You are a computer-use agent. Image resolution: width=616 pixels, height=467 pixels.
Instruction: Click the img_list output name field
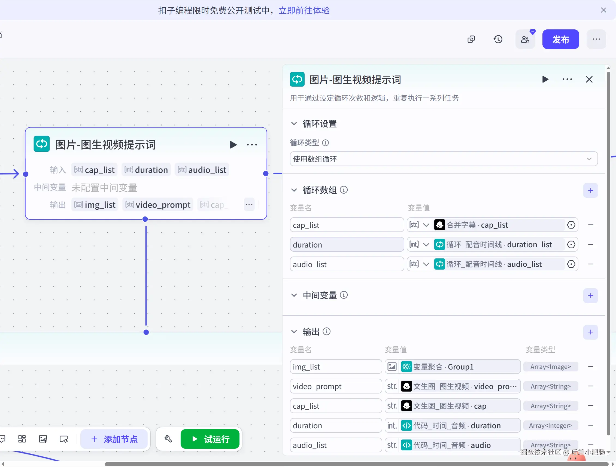[x=335, y=367]
